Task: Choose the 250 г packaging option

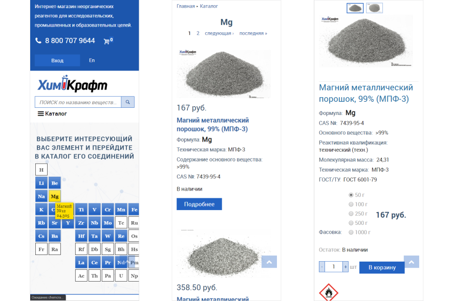Action: (351, 214)
